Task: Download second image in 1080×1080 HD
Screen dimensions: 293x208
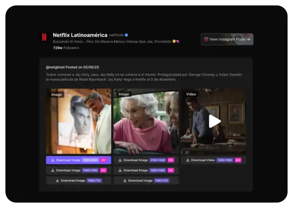Action: (x=146, y=170)
